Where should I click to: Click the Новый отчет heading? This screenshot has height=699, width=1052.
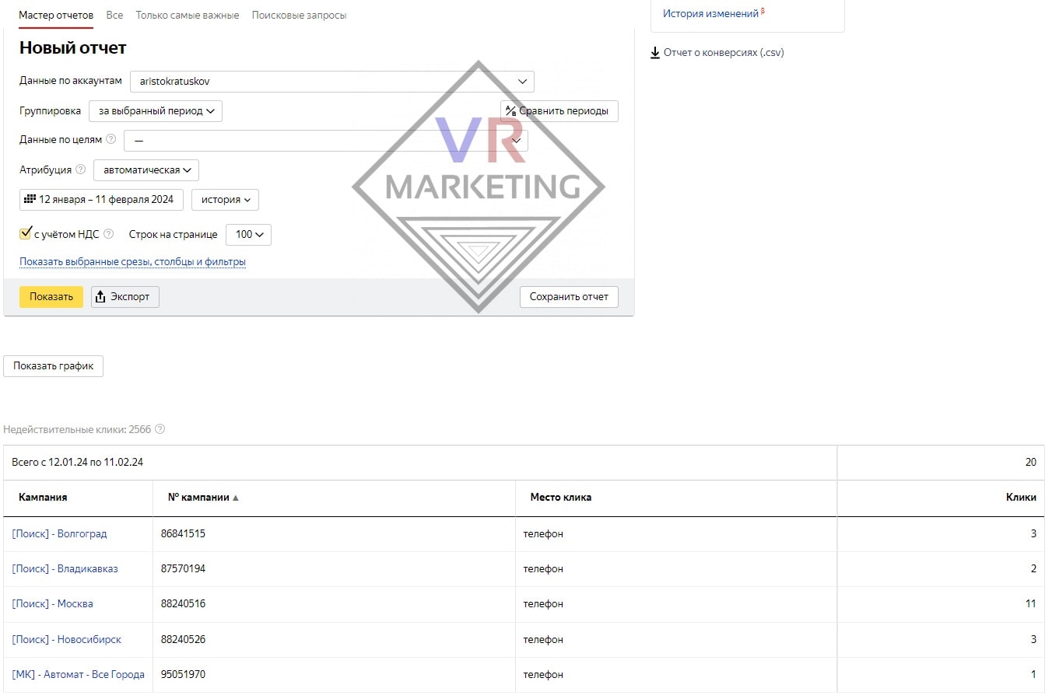click(x=72, y=48)
